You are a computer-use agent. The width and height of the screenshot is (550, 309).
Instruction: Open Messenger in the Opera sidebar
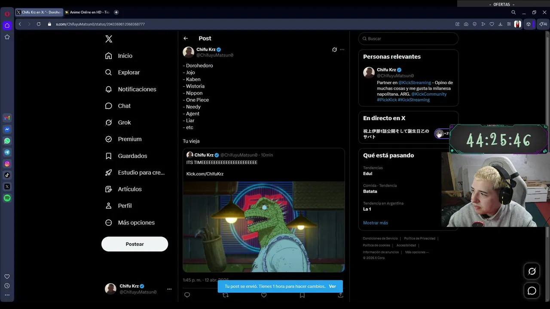(7, 130)
